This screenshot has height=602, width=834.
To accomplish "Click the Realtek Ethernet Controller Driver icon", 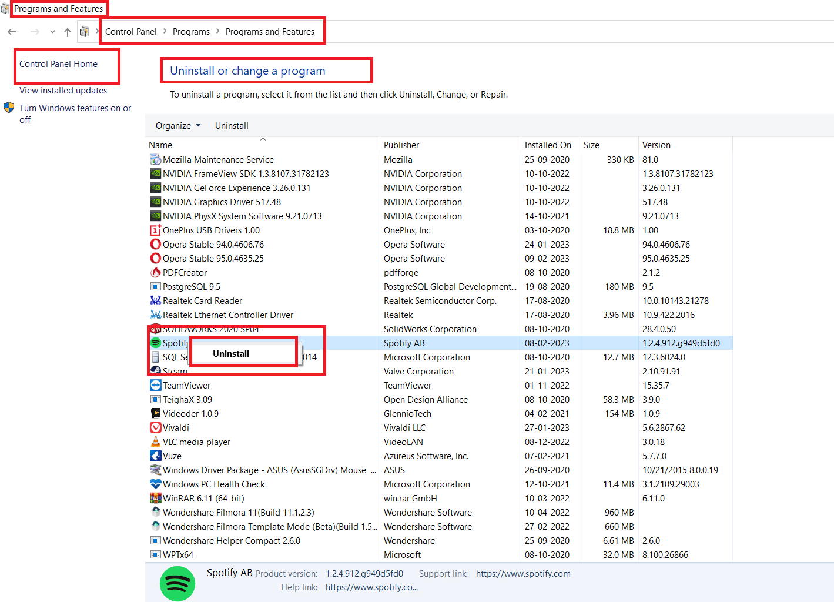I will [x=156, y=315].
